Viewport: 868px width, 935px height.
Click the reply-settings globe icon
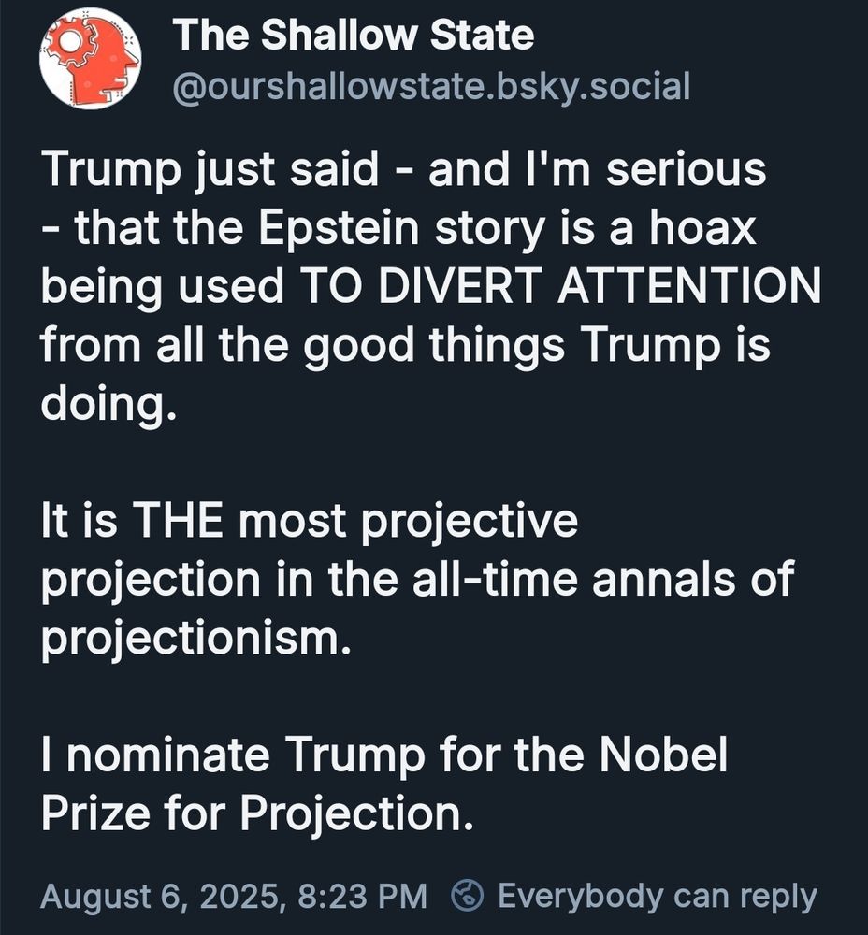click(467, 895)
